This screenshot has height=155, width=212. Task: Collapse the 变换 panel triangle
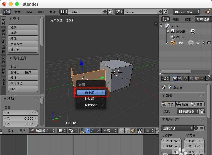(11, 19)
